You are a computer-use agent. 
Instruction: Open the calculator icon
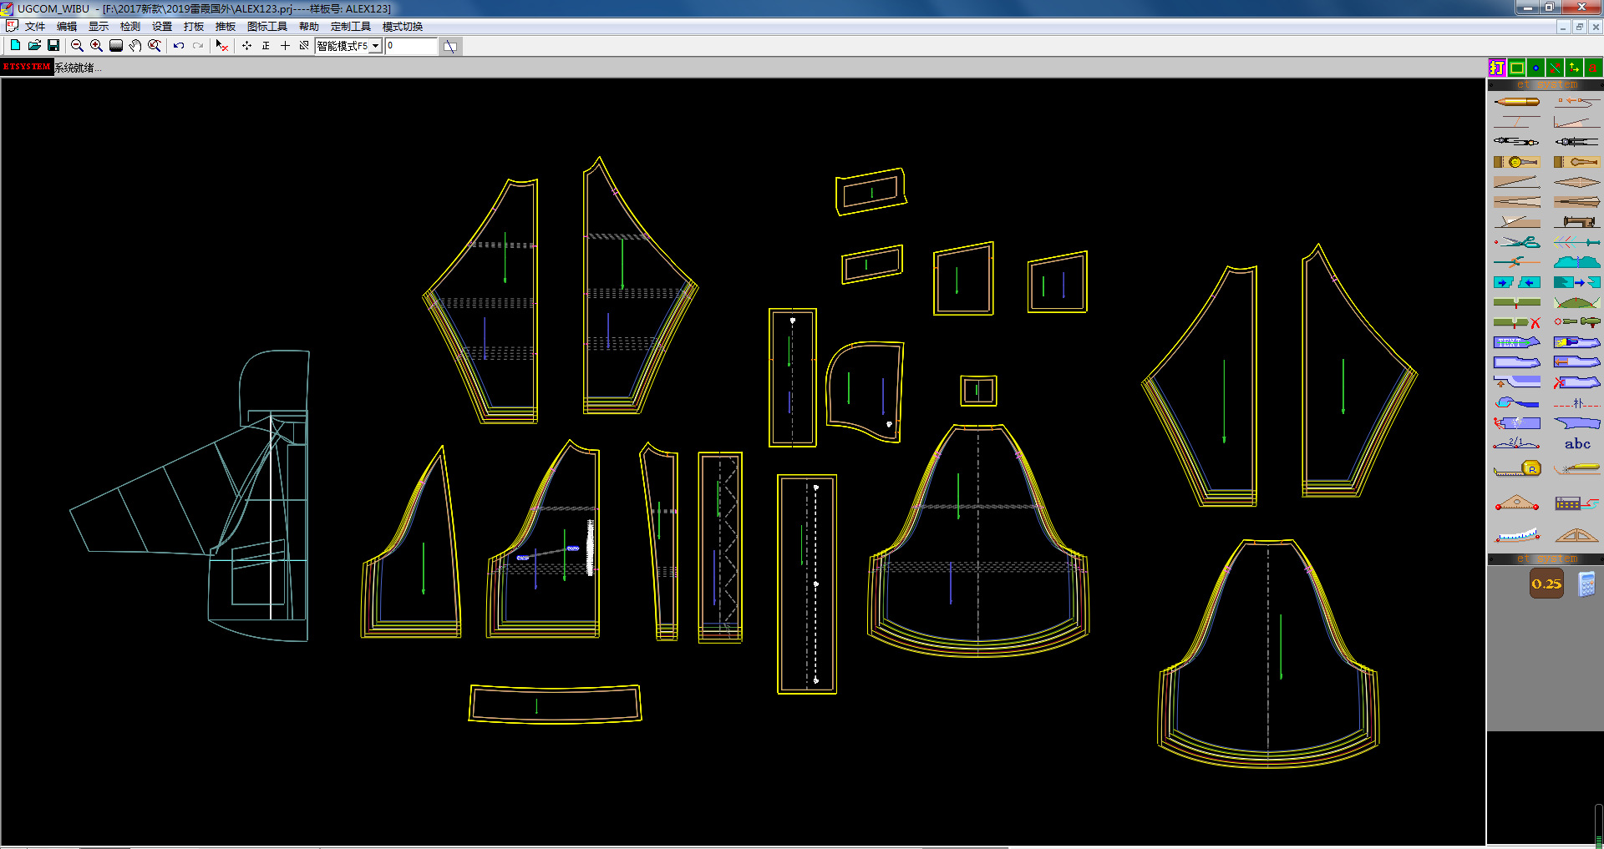[1586, 584]
